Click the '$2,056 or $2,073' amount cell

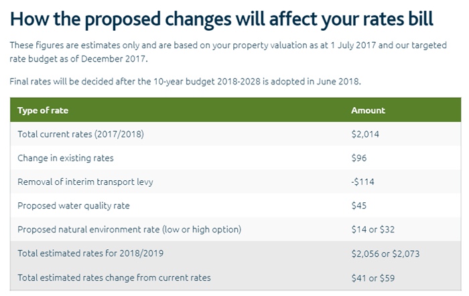point(385,253)
